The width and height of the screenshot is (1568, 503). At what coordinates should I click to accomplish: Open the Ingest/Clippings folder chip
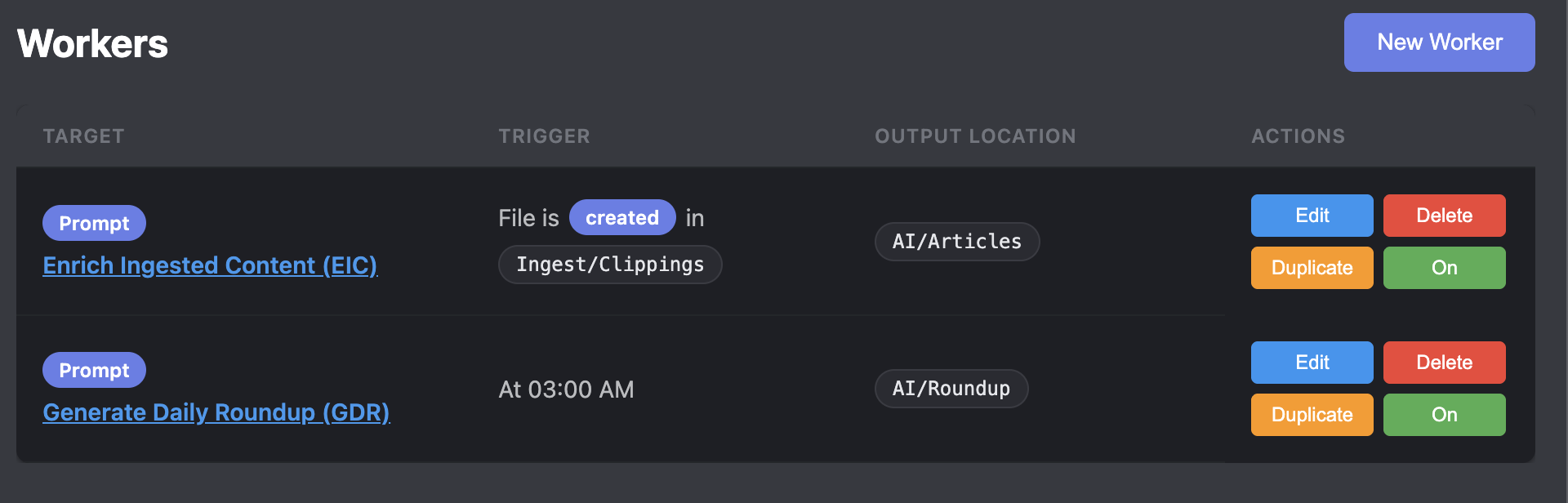click(x=609, y=264)
